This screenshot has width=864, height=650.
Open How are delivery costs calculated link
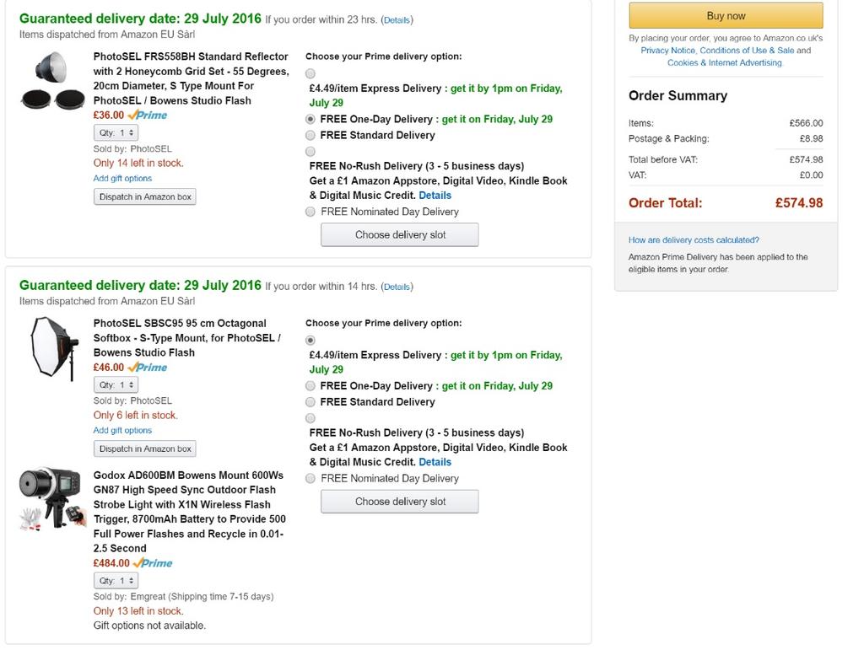pos(694,240)
